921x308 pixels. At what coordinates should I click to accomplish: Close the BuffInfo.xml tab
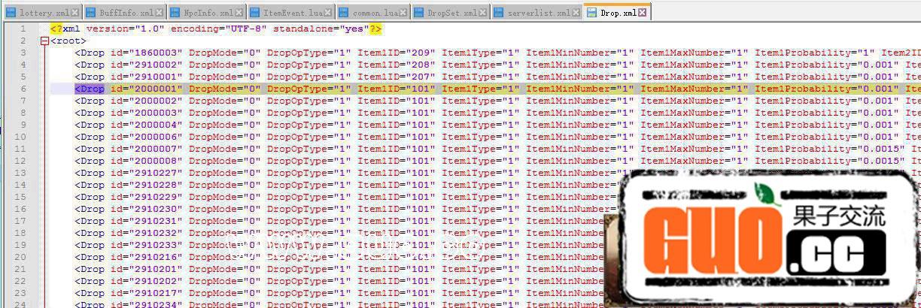tap(158, 13)
